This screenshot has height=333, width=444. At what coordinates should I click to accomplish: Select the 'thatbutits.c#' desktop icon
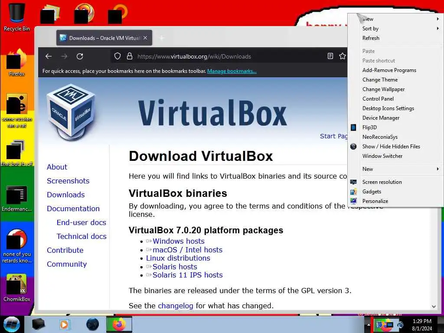[17, 153]
